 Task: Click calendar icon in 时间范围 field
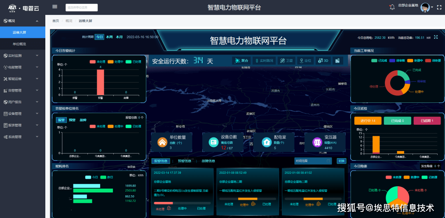click(328, 161)
